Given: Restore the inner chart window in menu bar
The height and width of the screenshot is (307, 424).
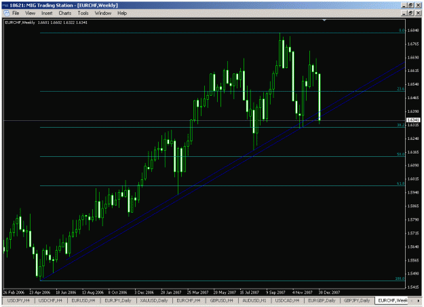Looking at the screenshot, I should (411, 13).
